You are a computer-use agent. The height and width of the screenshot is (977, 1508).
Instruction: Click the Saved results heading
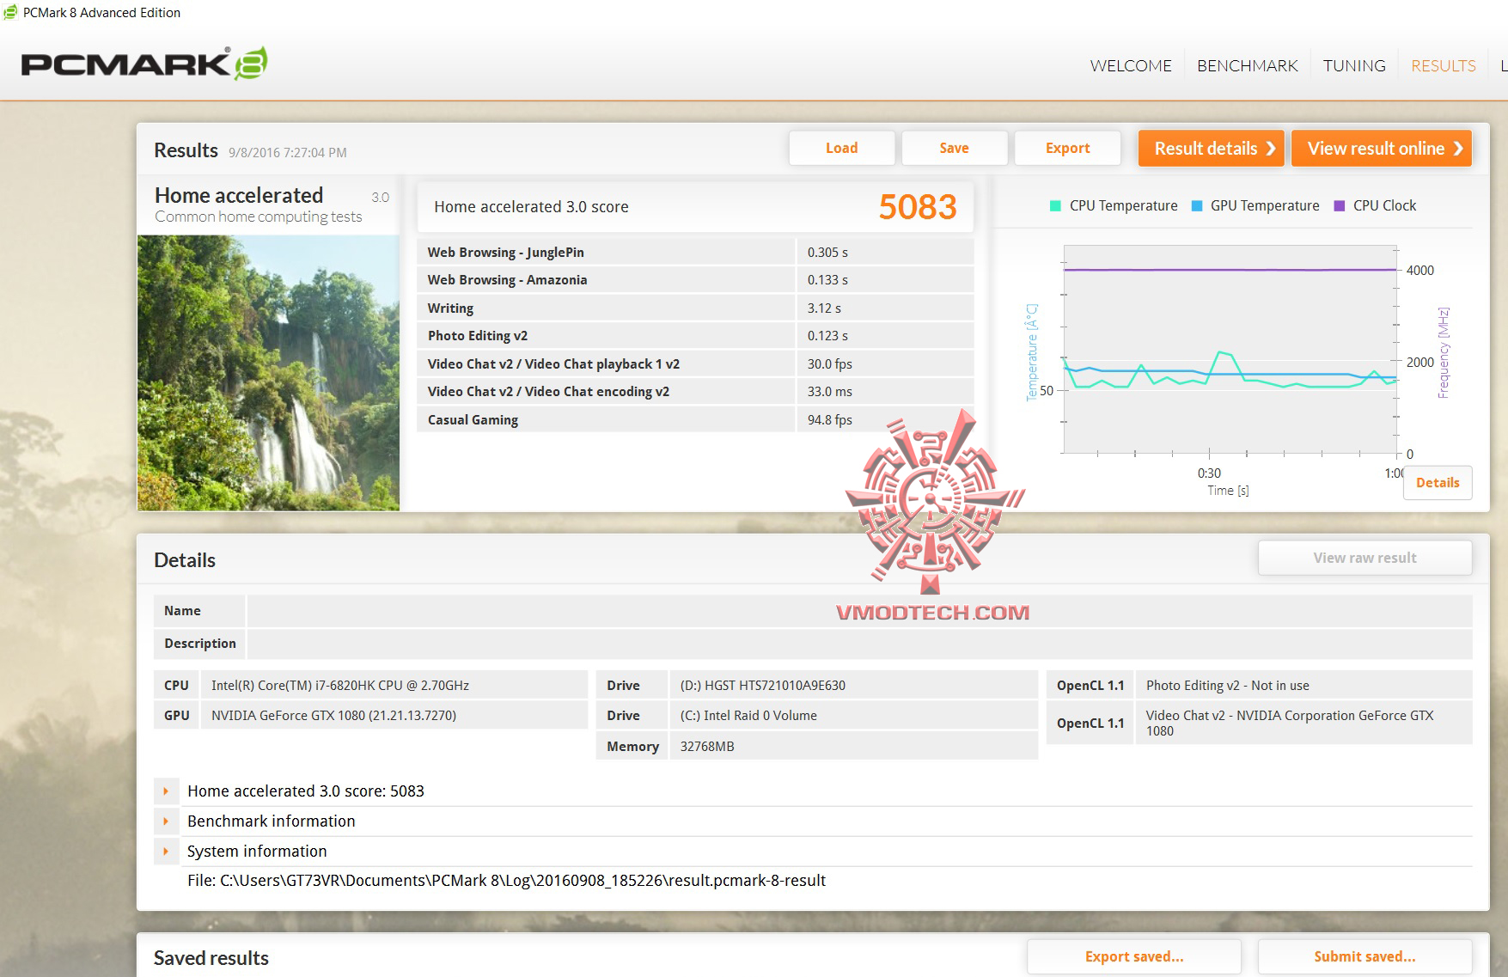click(211, 958)
